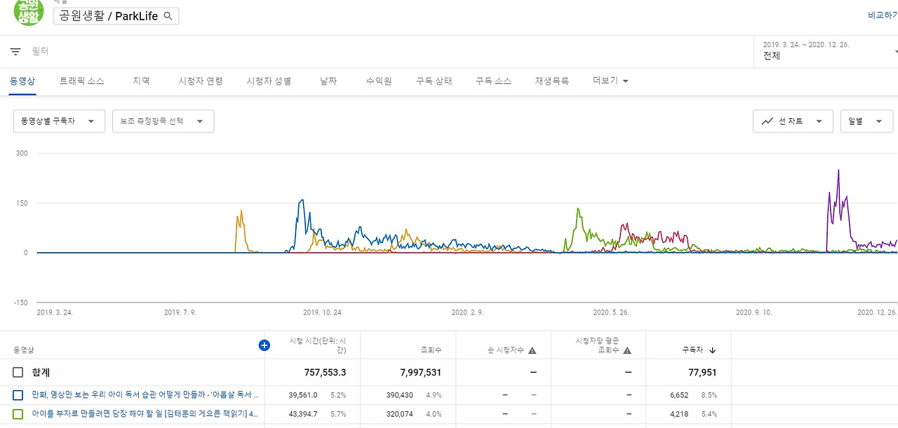898x428 pixels.
Task: Click the blue plus icon to add metric column
Action: [264, 345]
